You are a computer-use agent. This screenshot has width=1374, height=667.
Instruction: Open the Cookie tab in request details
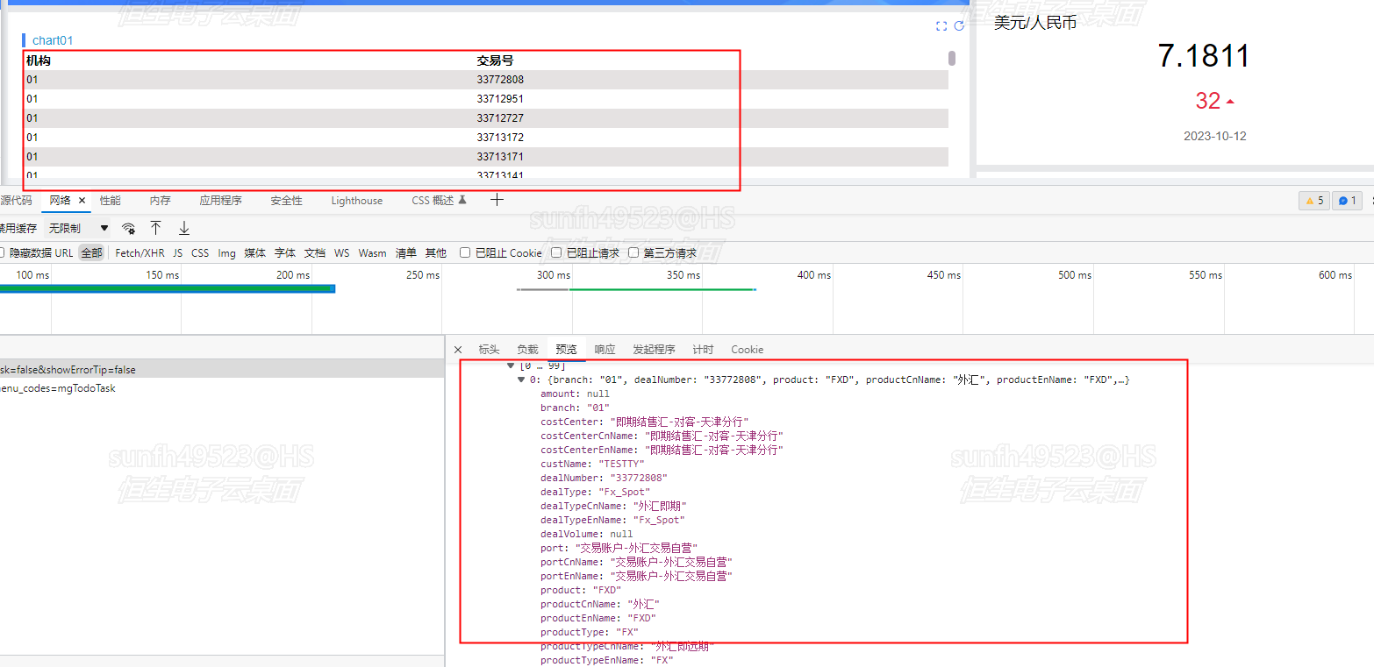748,350
